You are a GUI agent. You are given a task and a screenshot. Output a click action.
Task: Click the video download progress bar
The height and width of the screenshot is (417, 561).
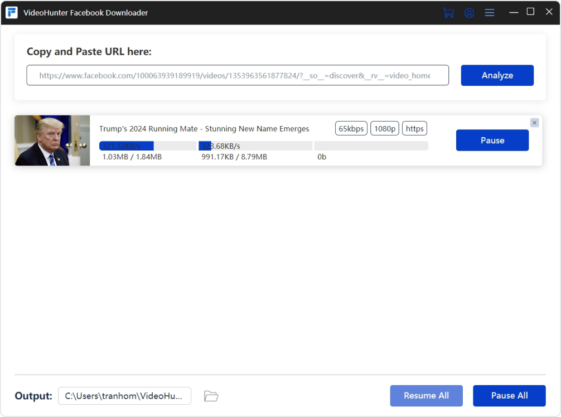tap(255, 146)
